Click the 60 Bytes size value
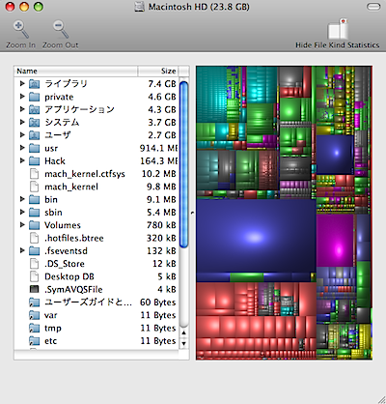 pos(158,303)
